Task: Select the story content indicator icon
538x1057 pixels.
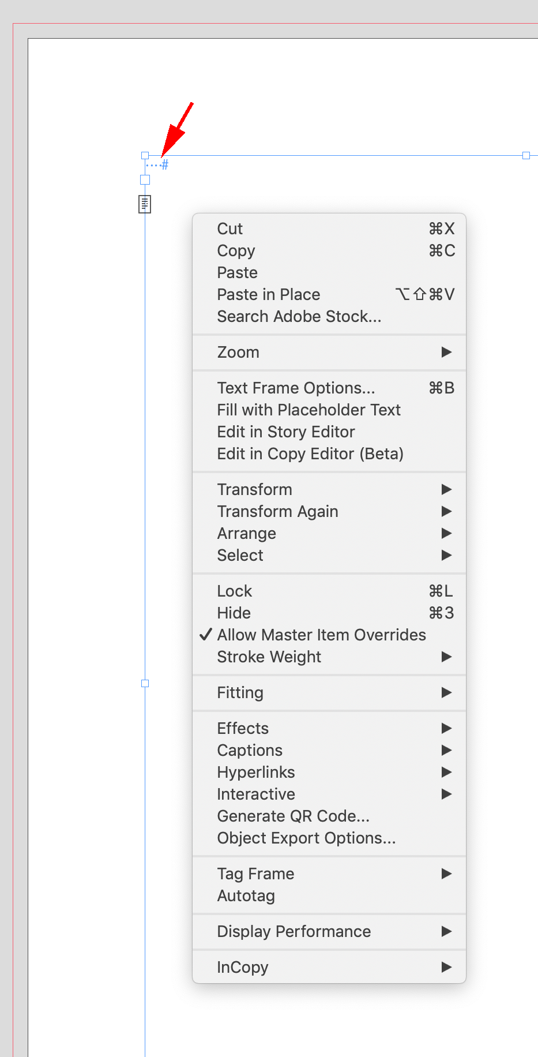Action: coord(145,204)
